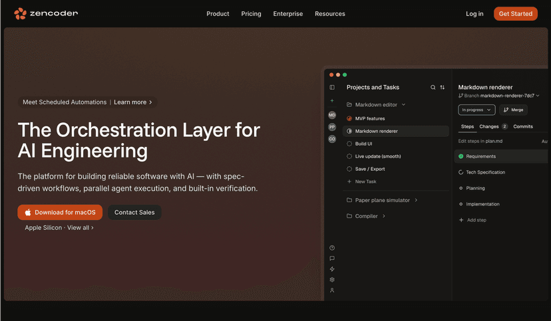Click the sort arrows icon beside search
The width and height of the screenshot is (551, 321).
443,87
